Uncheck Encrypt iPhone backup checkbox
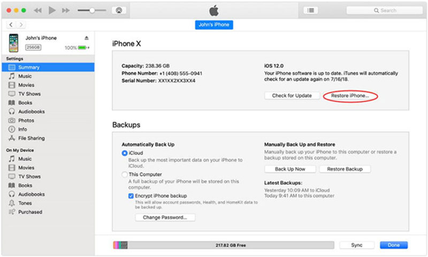The image size is (428, 257). (131, 196)
